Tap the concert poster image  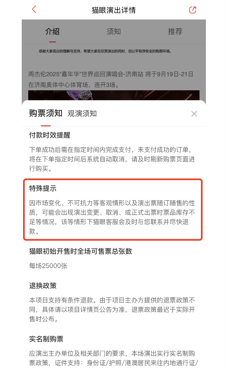(x=114, y=95)
